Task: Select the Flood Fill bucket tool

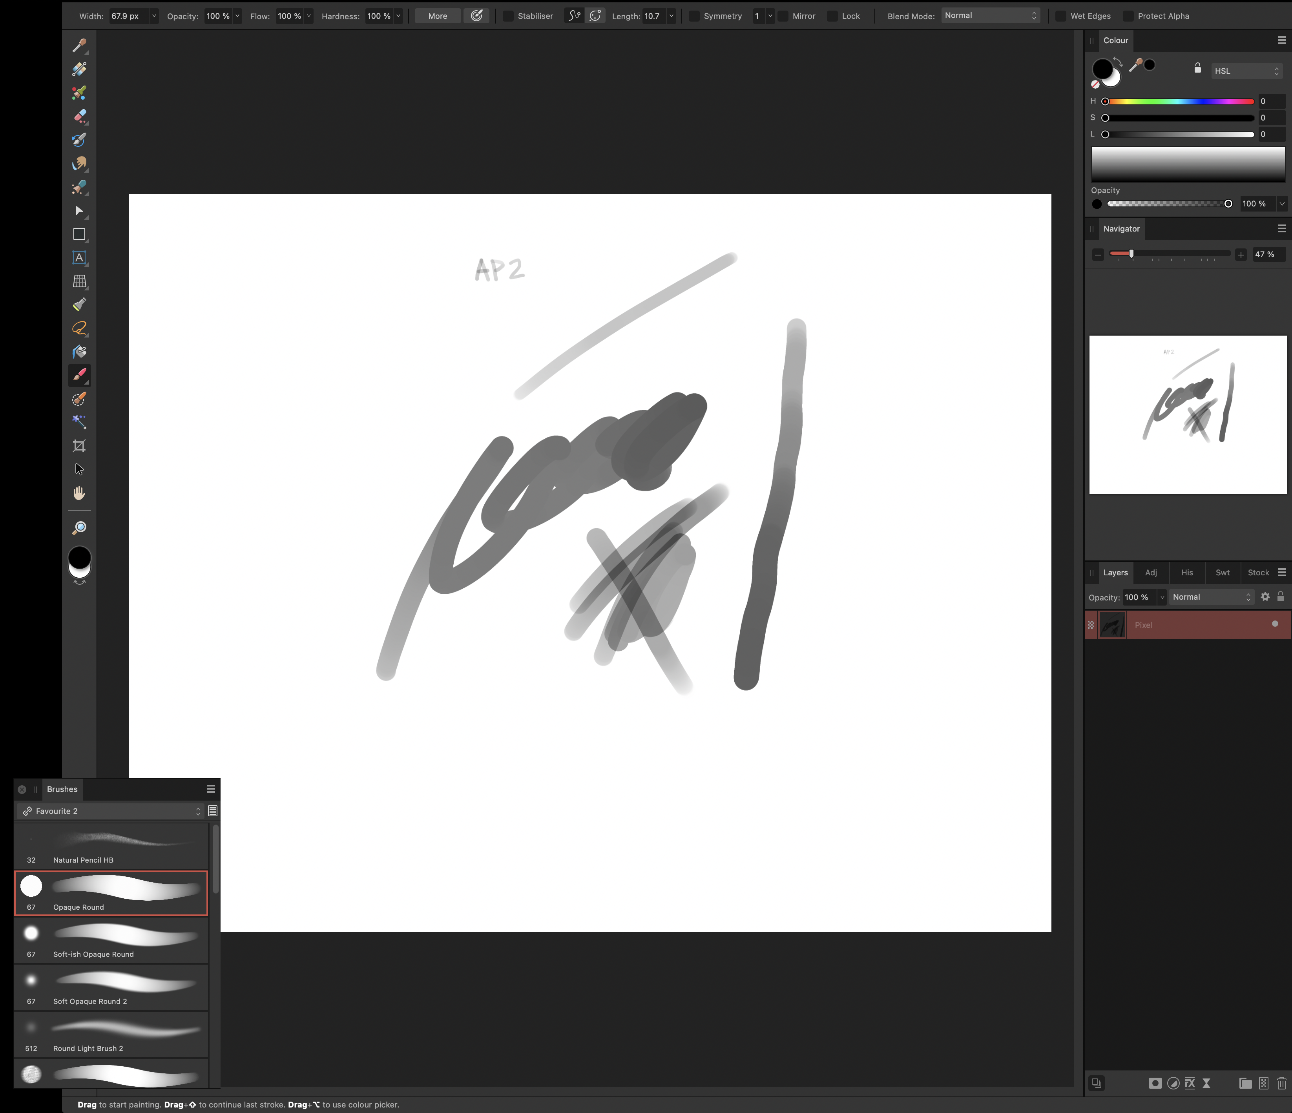Action: (79, 352)
